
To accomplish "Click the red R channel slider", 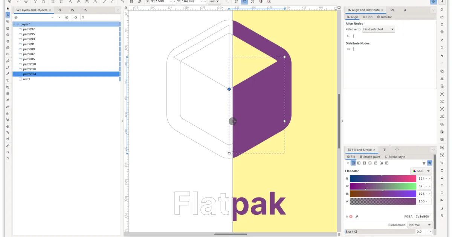I will [383, 179].
